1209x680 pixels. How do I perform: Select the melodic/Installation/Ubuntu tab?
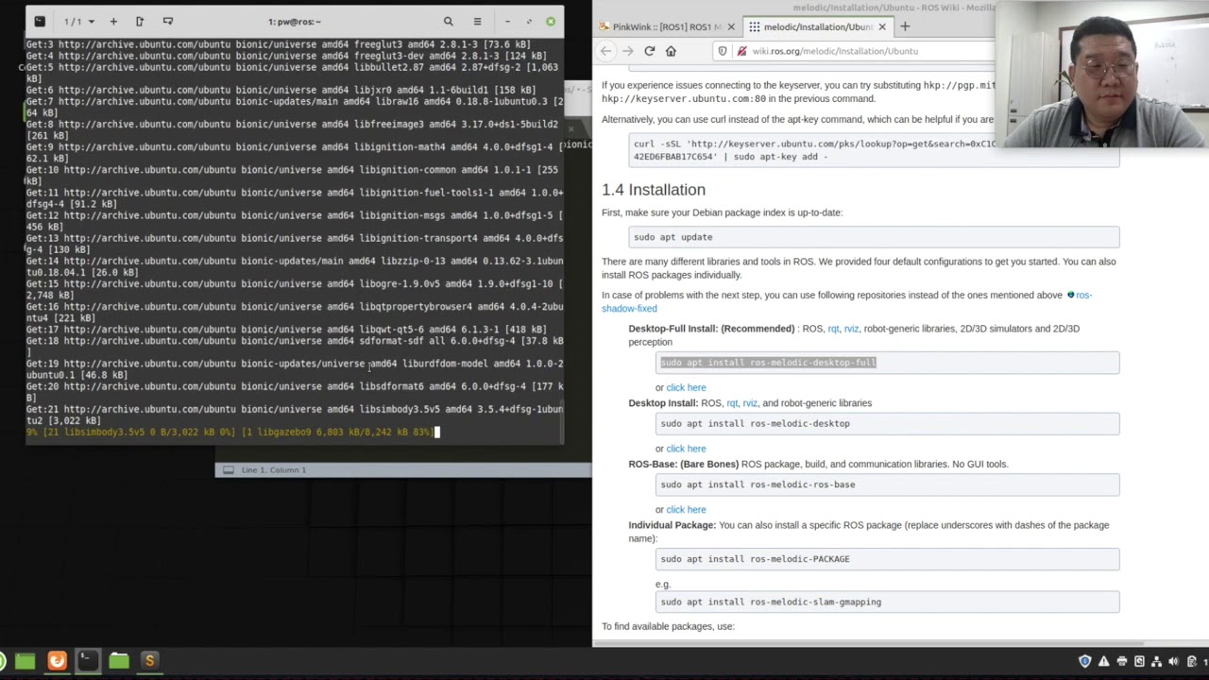click(817, 26)
